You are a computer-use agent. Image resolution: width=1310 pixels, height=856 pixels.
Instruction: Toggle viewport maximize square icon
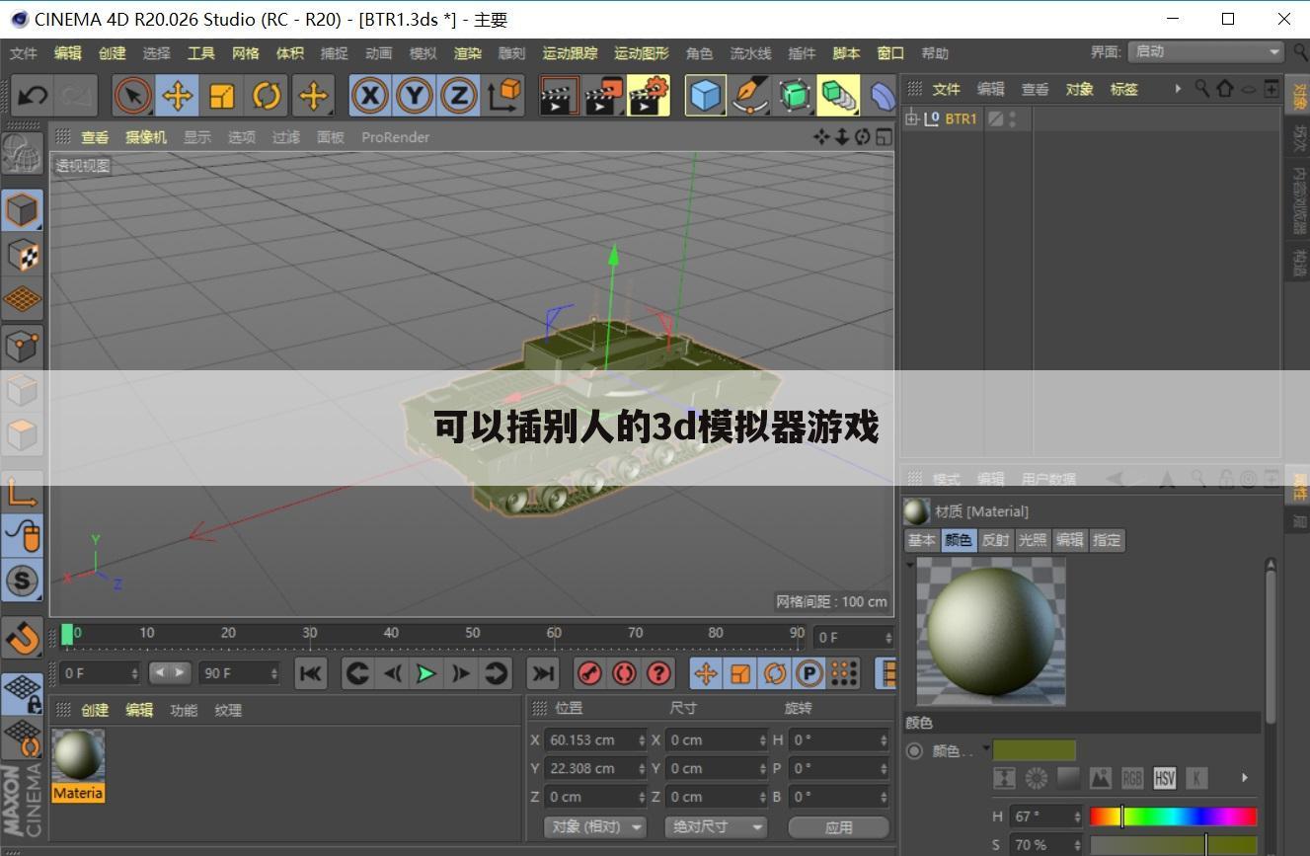point(884,137)
